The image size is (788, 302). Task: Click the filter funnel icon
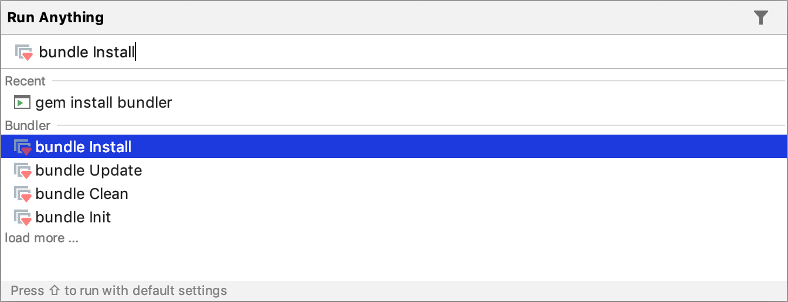tap(760, 18)
